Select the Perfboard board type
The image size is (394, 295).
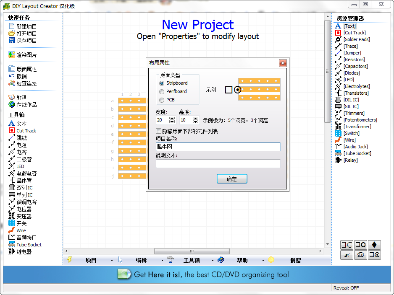tap(161, 91)
